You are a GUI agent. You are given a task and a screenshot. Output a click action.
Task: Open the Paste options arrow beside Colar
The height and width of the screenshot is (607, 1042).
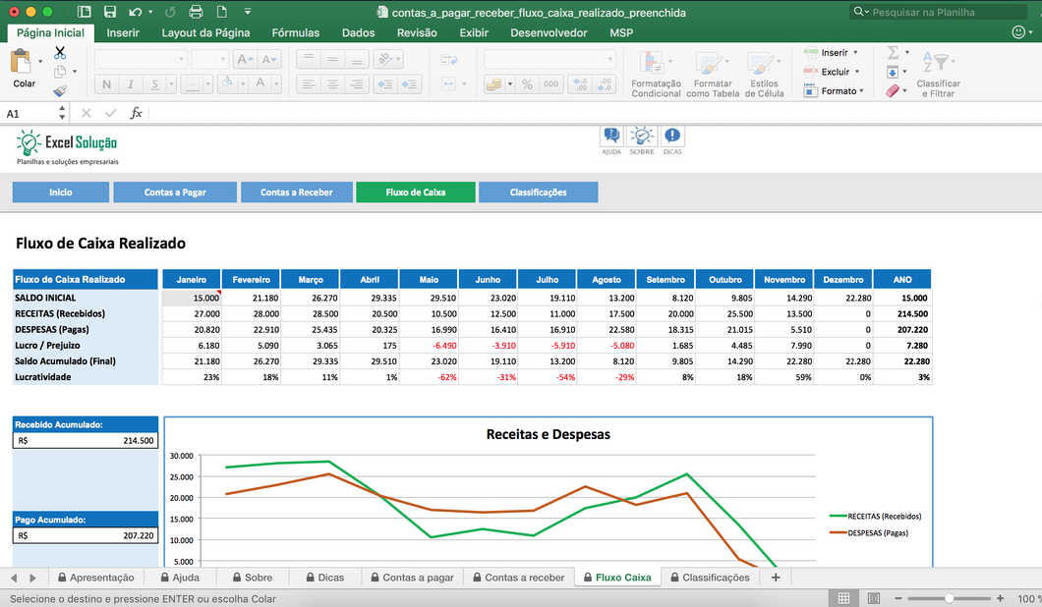click(x=40, y=62)
